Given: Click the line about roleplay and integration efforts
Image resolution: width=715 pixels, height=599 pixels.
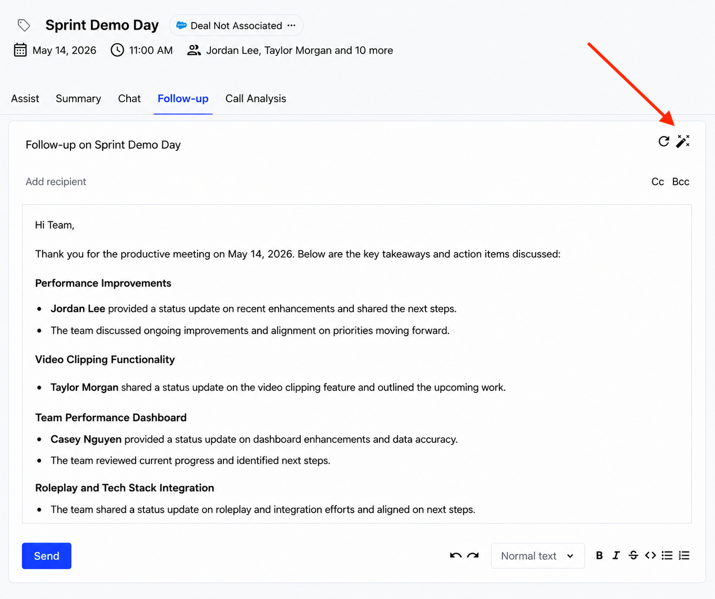Looking at the screenshot, I should click(263, 510).
